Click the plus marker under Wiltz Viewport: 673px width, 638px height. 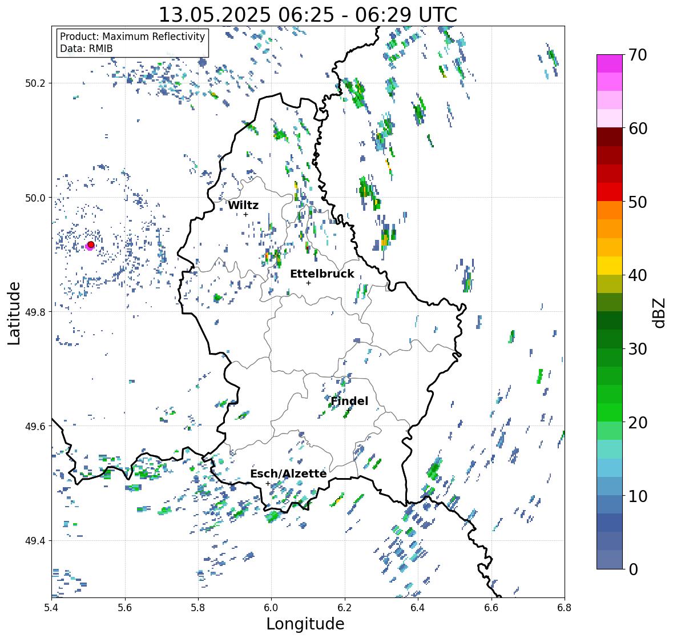click(x=245, y=214)
